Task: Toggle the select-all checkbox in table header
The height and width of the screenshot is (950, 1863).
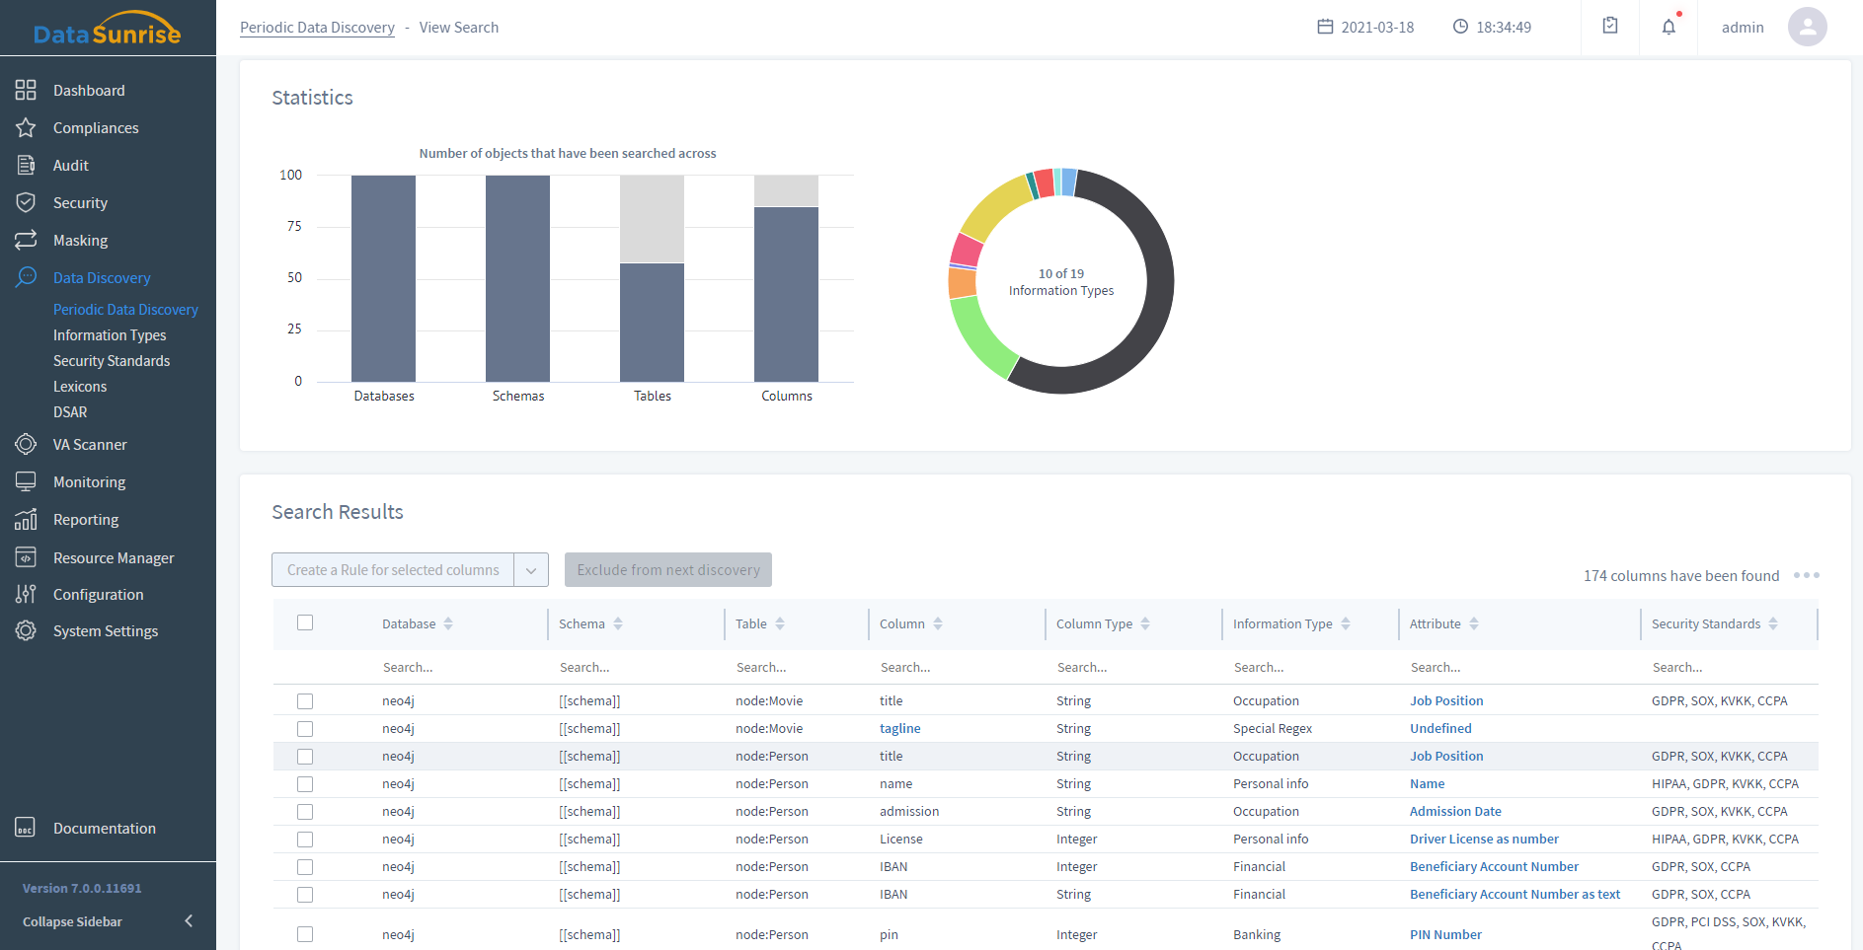Action: pyautogui.click(x=305, y=623)
